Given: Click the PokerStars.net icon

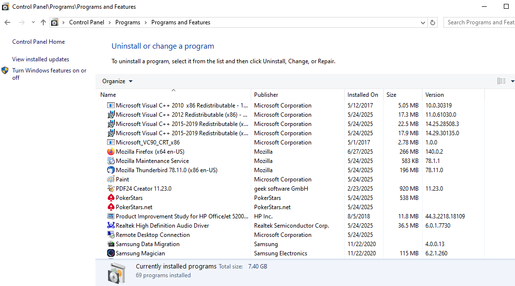Looking at the screenshot, I should pyautogui.click(x=110, y=207).
